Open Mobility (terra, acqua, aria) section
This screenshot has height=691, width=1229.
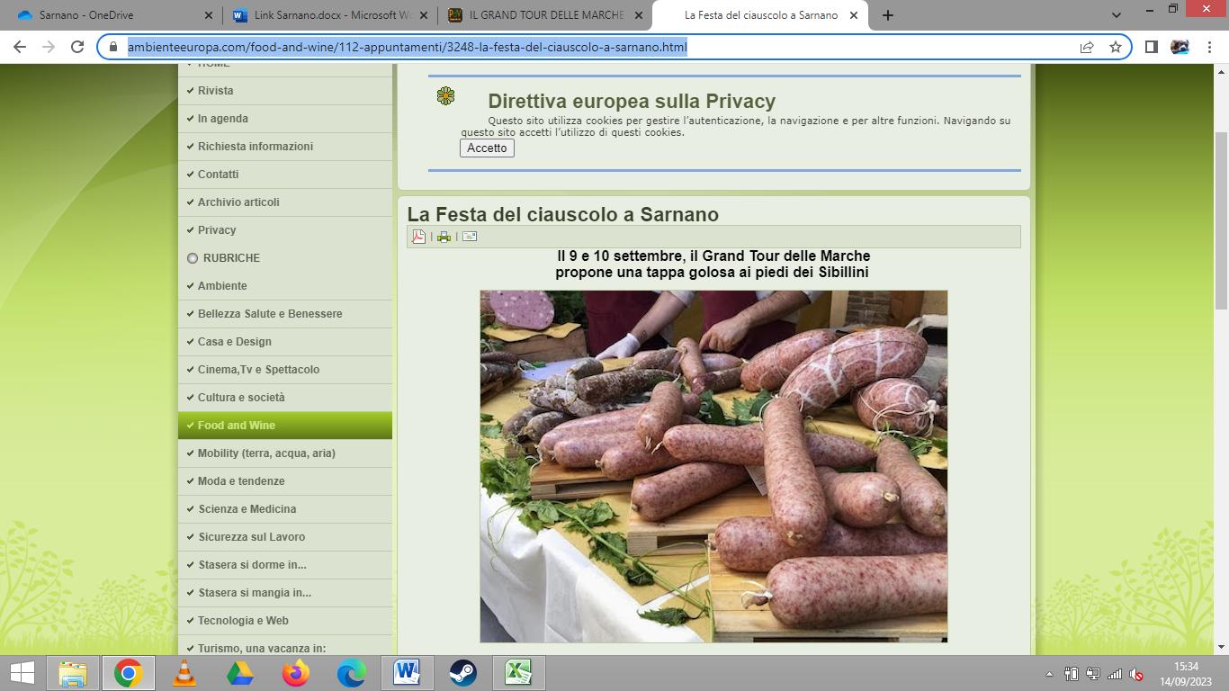(285, 453)
